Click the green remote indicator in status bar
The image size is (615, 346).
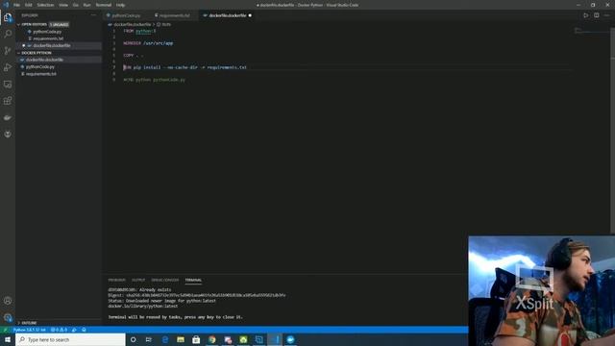[x=5, y=330]
